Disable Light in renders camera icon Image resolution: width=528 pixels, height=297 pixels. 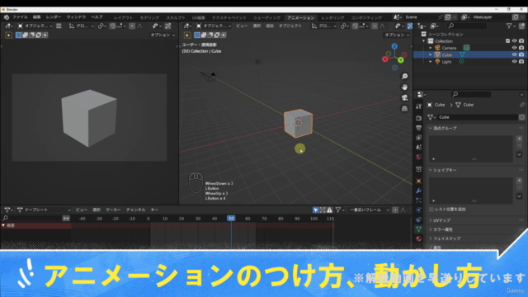pyautogui.click(x=521, y=62)
